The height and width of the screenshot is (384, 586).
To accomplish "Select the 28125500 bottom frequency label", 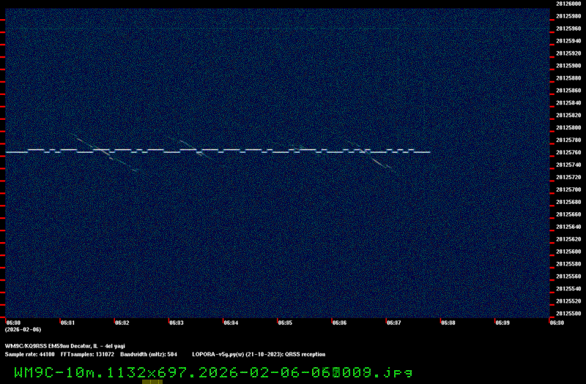I will [568, 313].
